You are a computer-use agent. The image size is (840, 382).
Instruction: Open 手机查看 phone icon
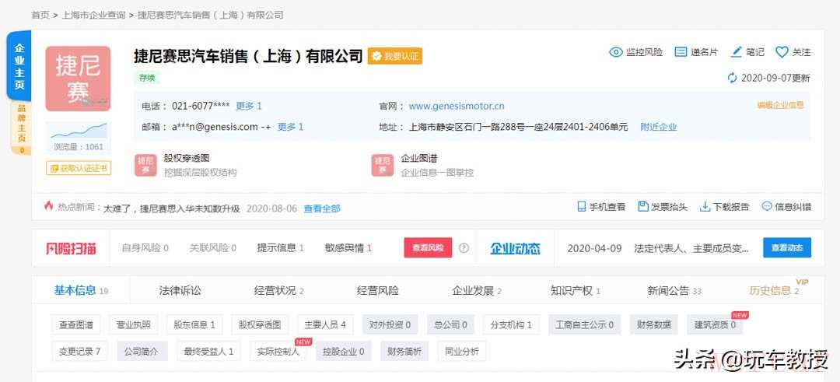click(x=581, y=207)
